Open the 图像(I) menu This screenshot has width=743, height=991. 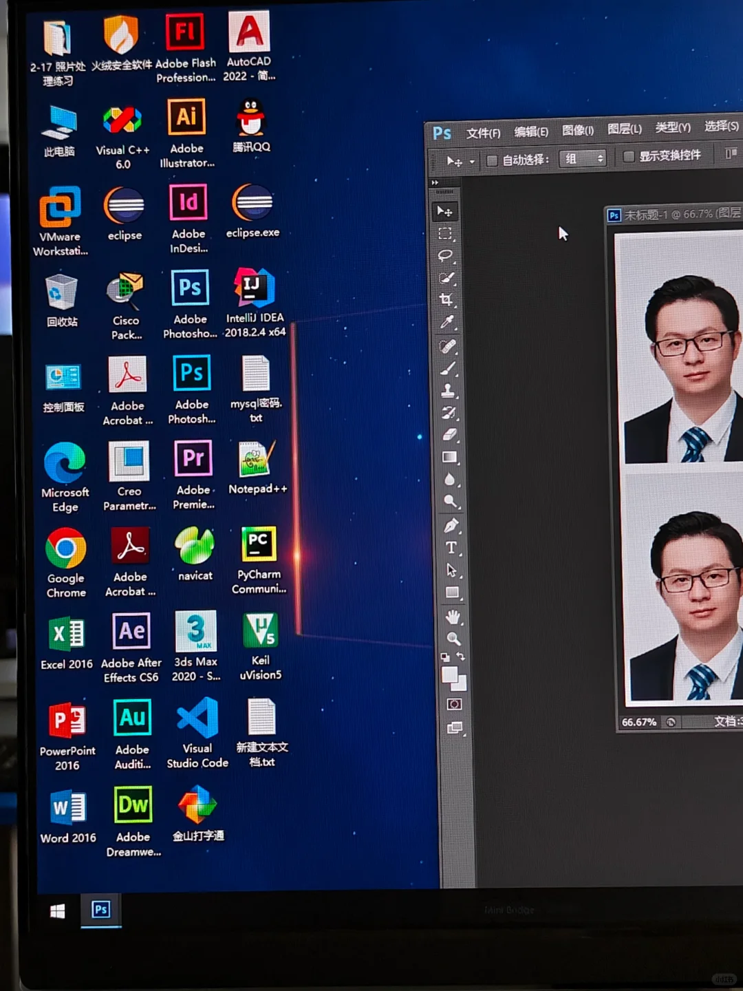[577, 130]
